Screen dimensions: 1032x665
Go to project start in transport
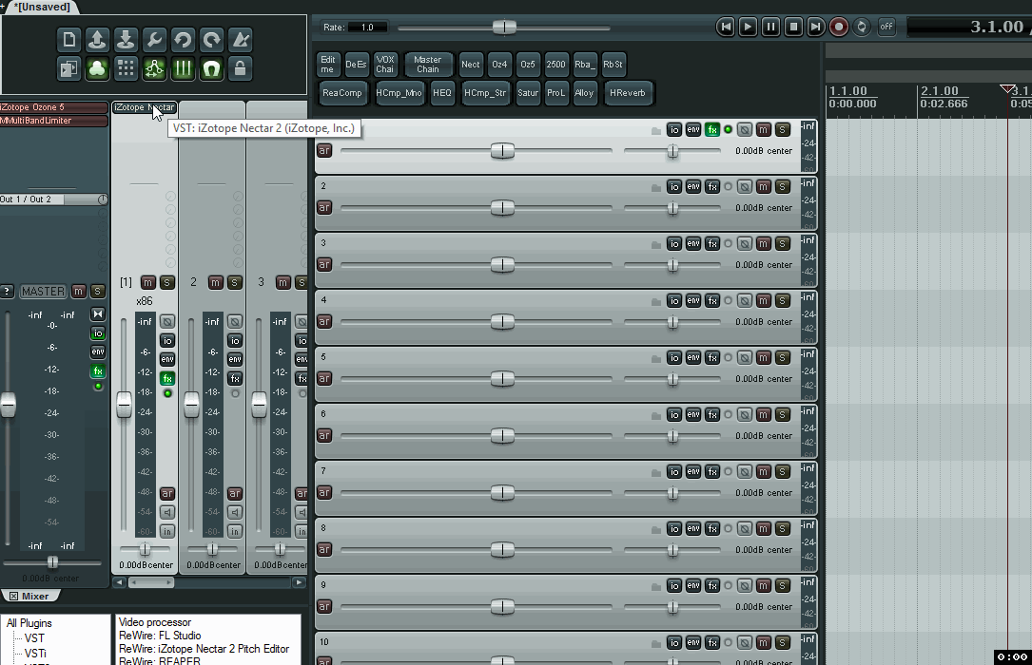coord(726,27)
